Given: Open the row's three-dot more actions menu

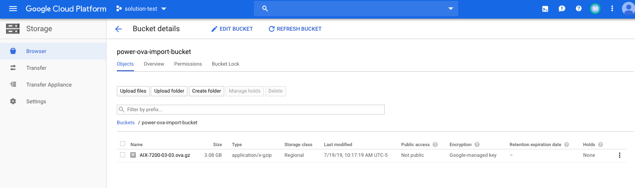Looking at the screenshot, I should tap(619, 155).
